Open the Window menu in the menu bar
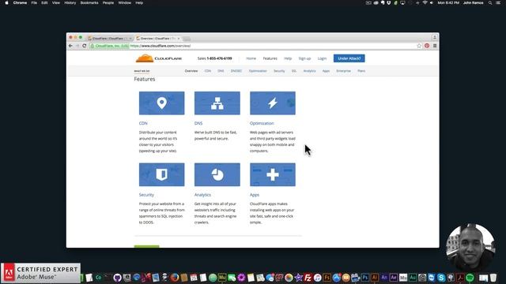This screenshot has width=506, height=284. coord(125,2)
